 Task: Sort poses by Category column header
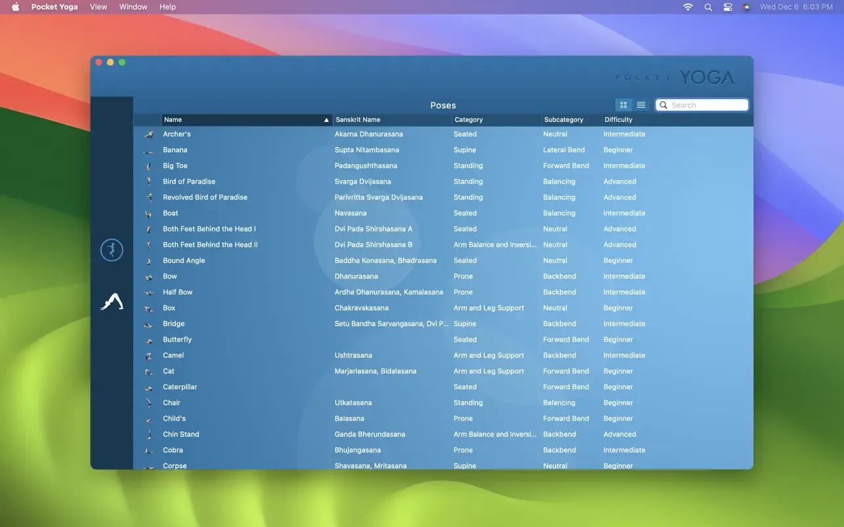point(469,120)
